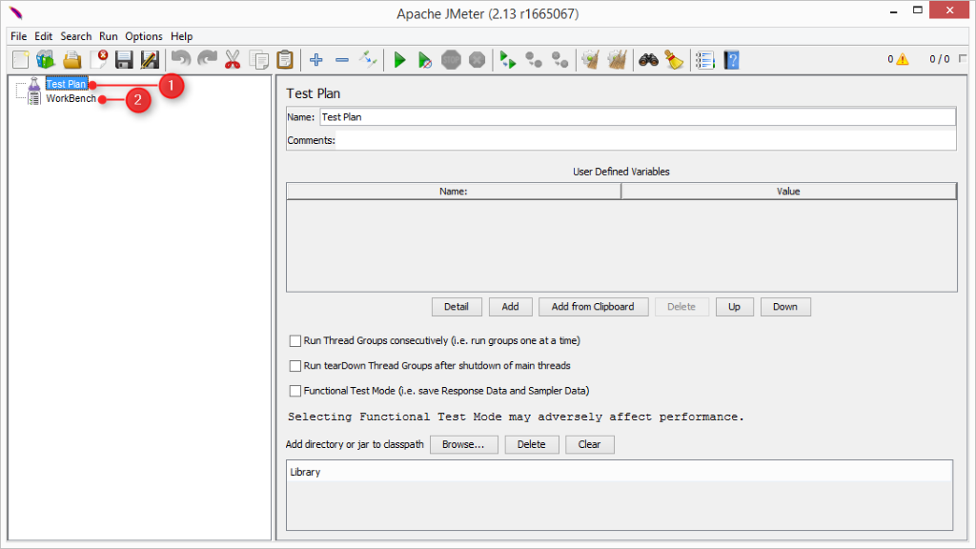
Task: Click the Save As icon with pencil
Action: [150, 60]
